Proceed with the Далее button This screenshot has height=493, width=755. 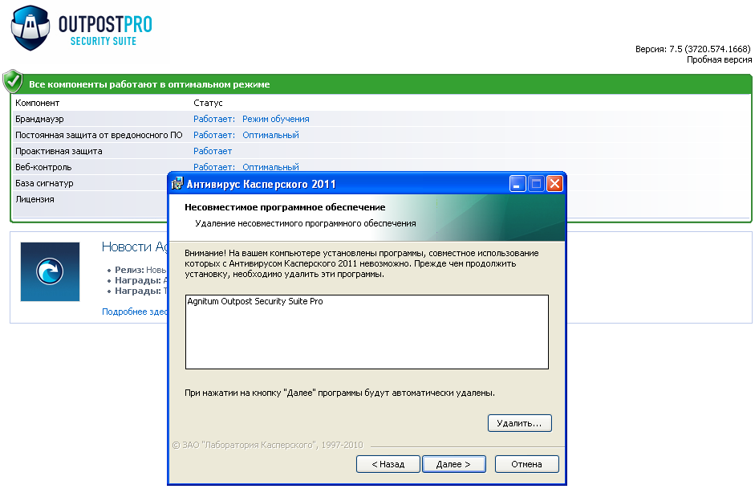(x=453, y=464)
